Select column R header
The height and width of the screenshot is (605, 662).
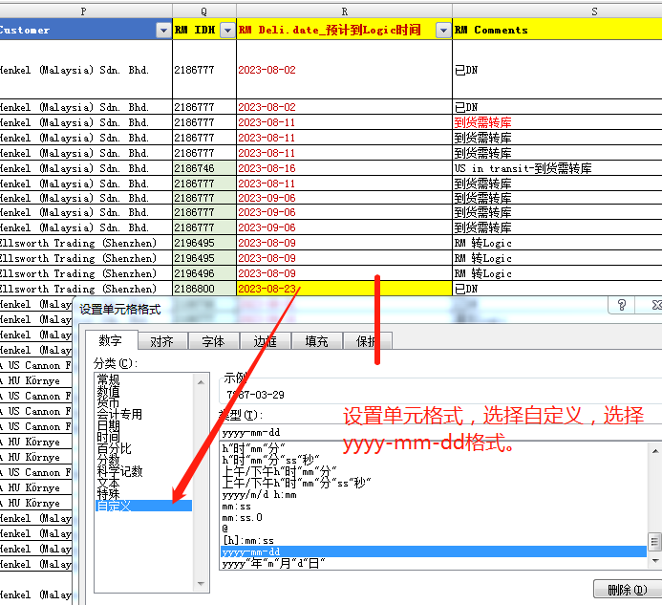pyautogui.click(x=344, y=11)
